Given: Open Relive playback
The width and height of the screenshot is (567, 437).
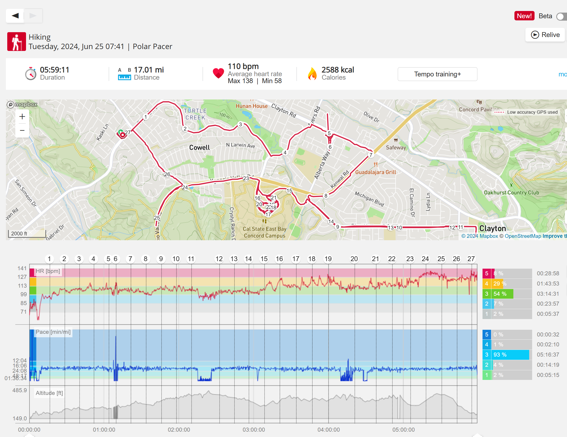Looking at the screenshot, I should click(545, 35).
